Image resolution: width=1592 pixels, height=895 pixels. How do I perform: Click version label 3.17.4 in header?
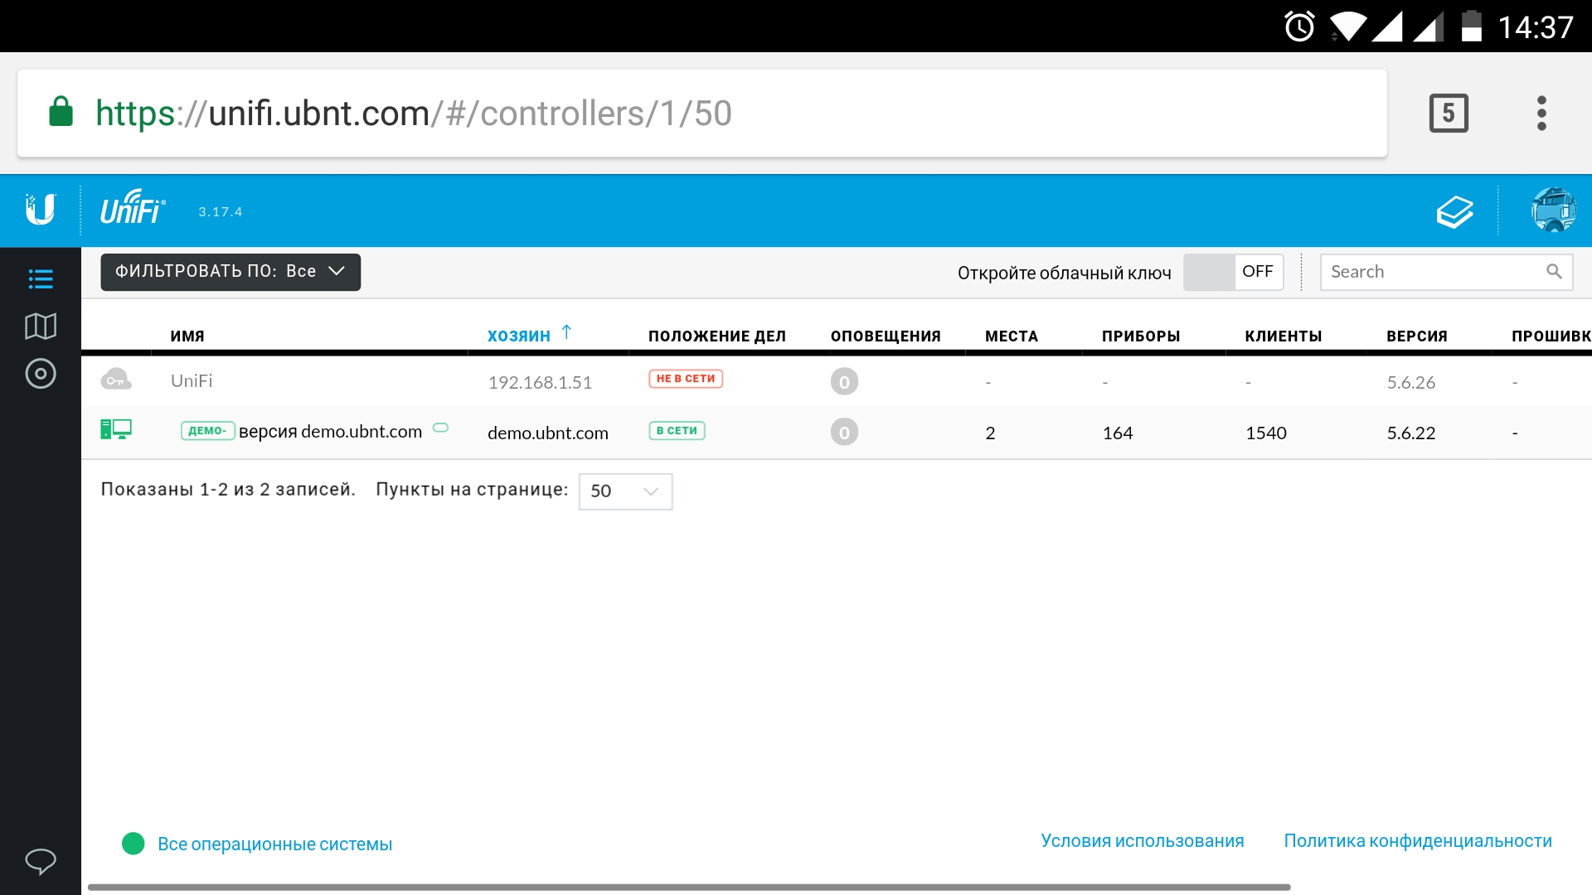221,212
